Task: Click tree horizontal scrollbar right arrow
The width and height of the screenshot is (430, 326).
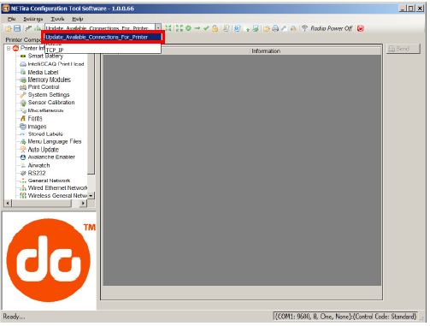Action: click(83, 204)
